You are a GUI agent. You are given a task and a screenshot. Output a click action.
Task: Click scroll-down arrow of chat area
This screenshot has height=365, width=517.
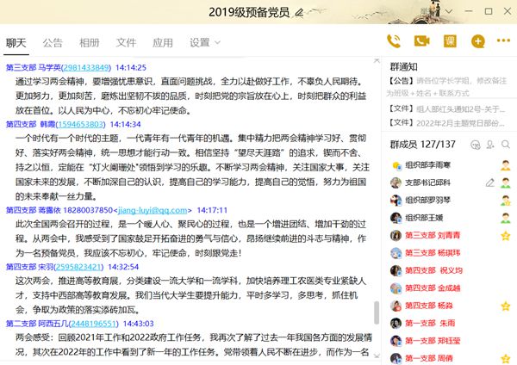[x=377, y=356]
